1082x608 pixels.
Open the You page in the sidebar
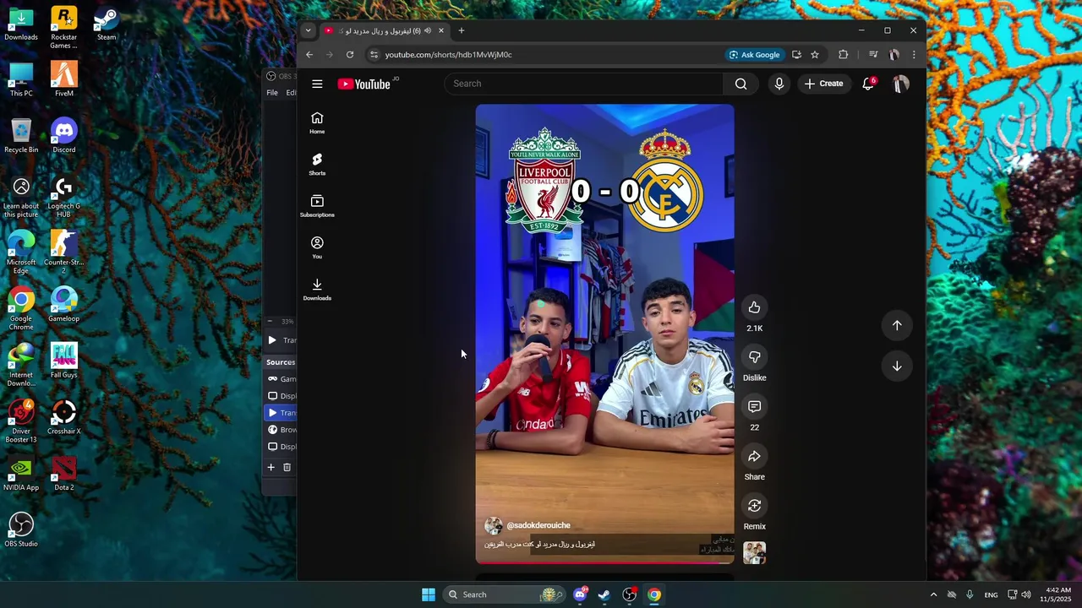(x=317, y=247)
